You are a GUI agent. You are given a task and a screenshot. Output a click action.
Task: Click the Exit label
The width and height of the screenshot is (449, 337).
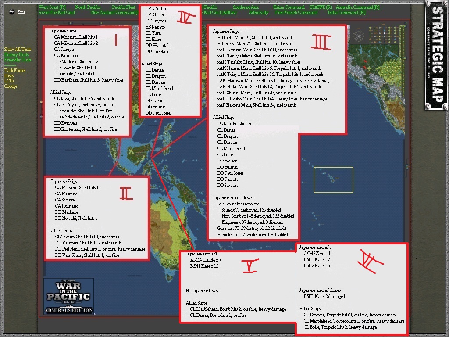[21, 12]
